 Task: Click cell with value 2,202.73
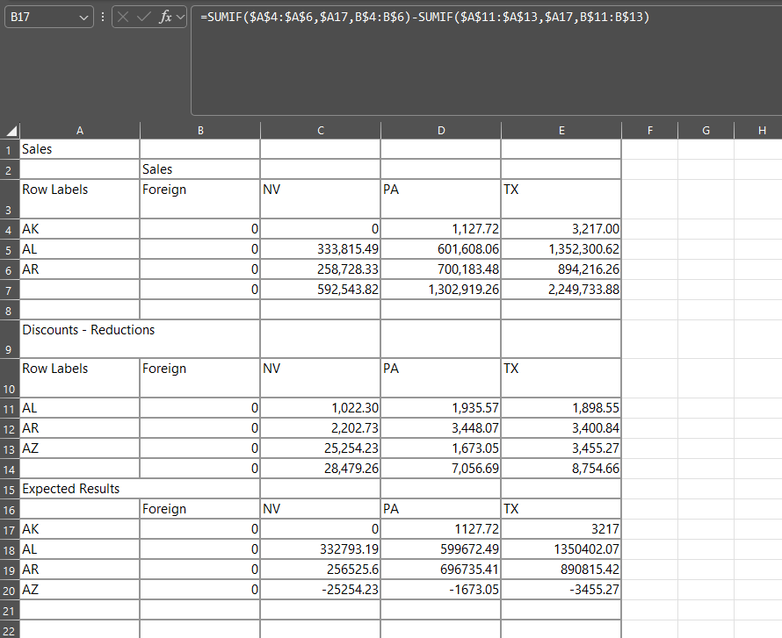(x=320, y=428)
